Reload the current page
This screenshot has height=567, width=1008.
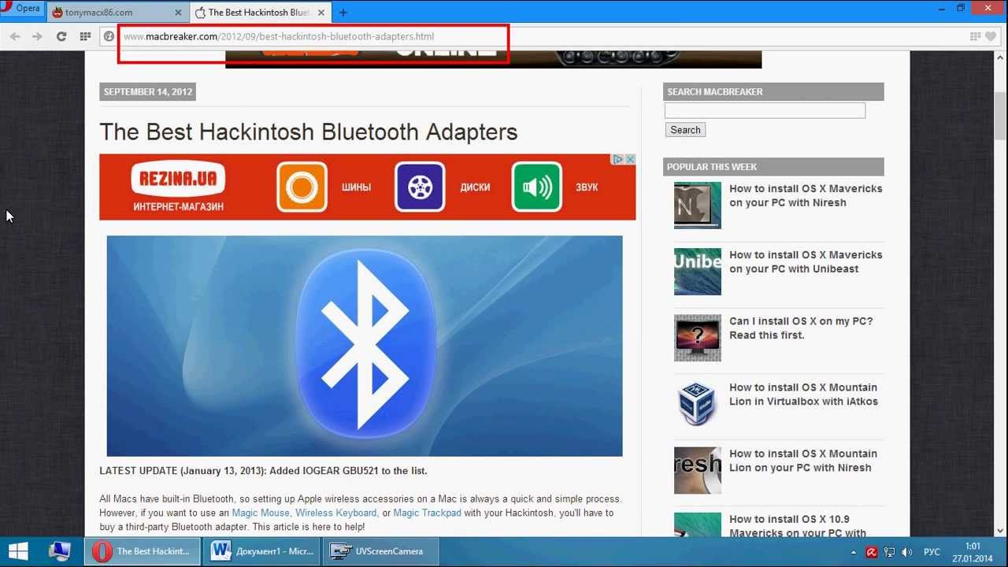pos(61,36)
